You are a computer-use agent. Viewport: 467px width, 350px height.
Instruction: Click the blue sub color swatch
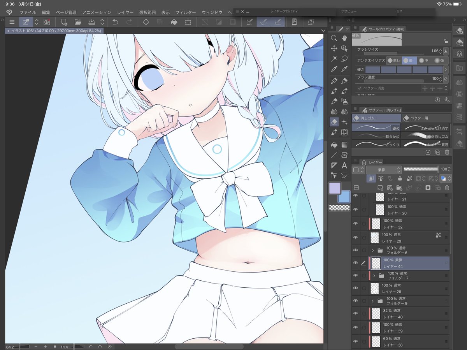(x=344, y=197)
